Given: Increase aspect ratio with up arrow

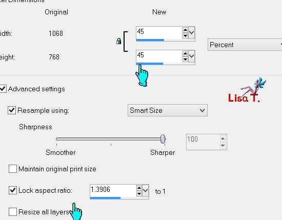Looking at the screenshot, I should 139,188.
